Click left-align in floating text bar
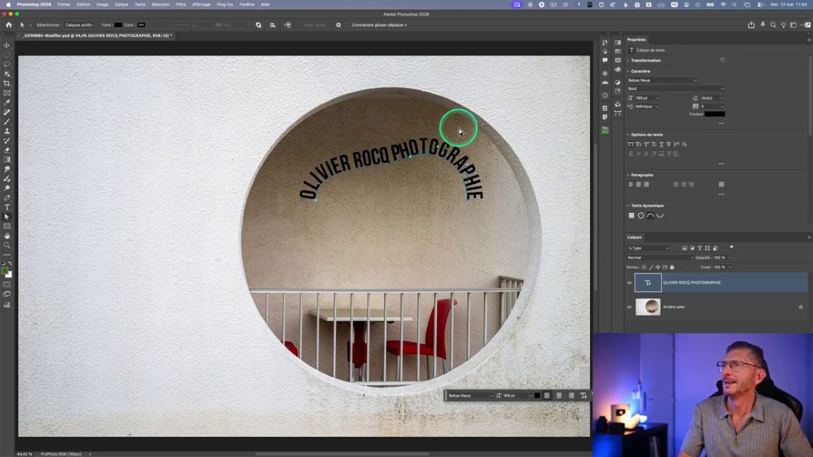 pos(547,395)
